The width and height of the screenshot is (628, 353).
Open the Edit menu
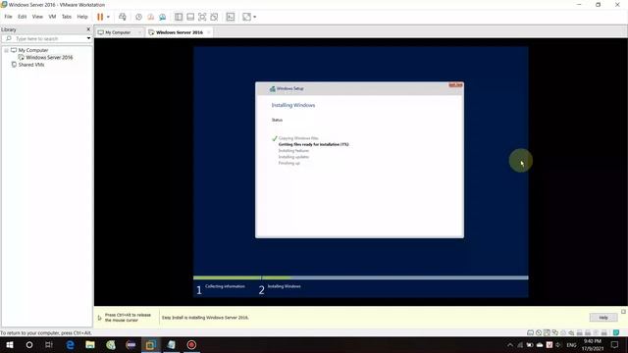pos(22,17)
